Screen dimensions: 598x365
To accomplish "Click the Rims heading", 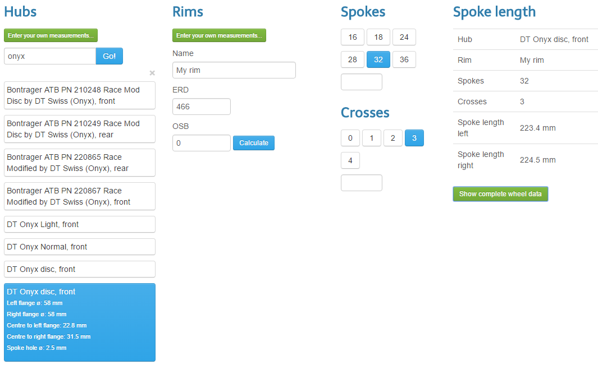I will point(188,11).
